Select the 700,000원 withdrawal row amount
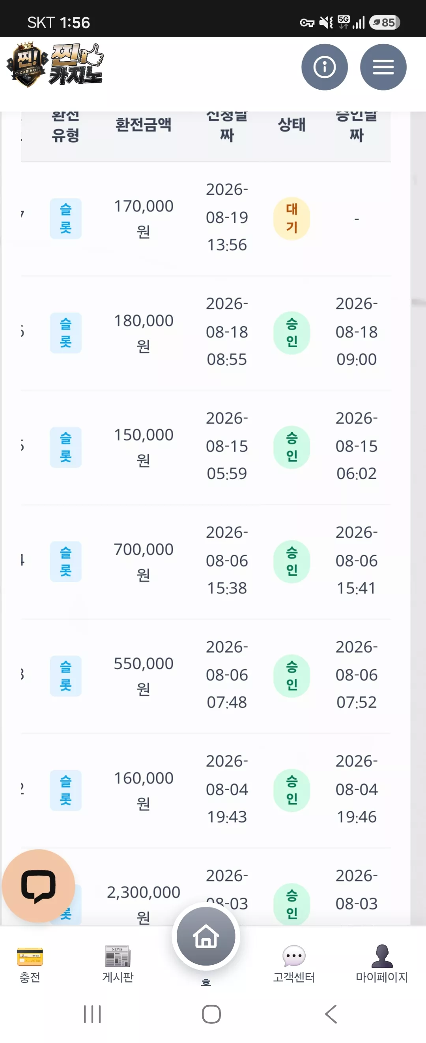 [144, 561]
